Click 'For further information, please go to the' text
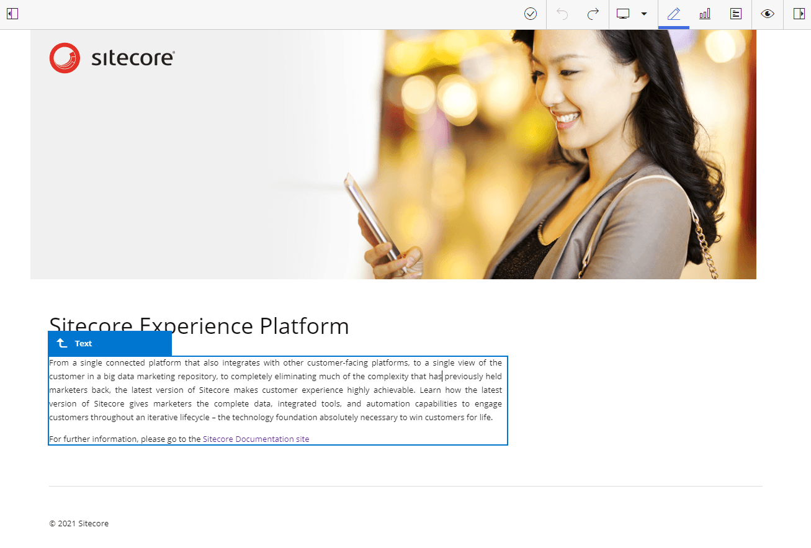 point(125,439)
